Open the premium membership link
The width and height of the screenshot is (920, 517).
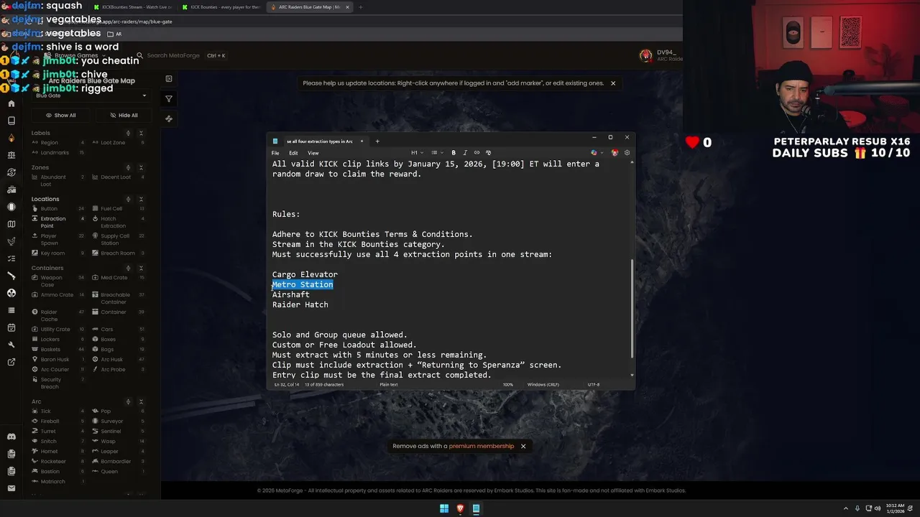click(x=482, y=446)
